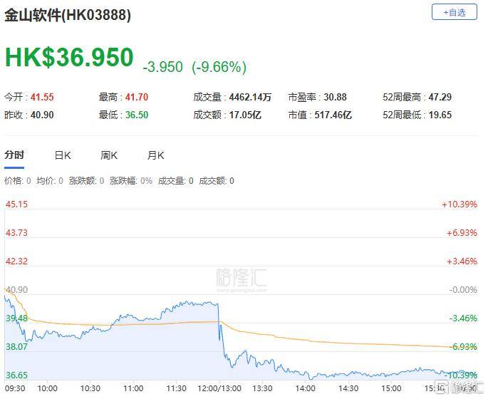Image resolution: width=488 pixels, height=399 pixels.
Task: Click the +6.93% axis label
Action: (x=462, y=233)
